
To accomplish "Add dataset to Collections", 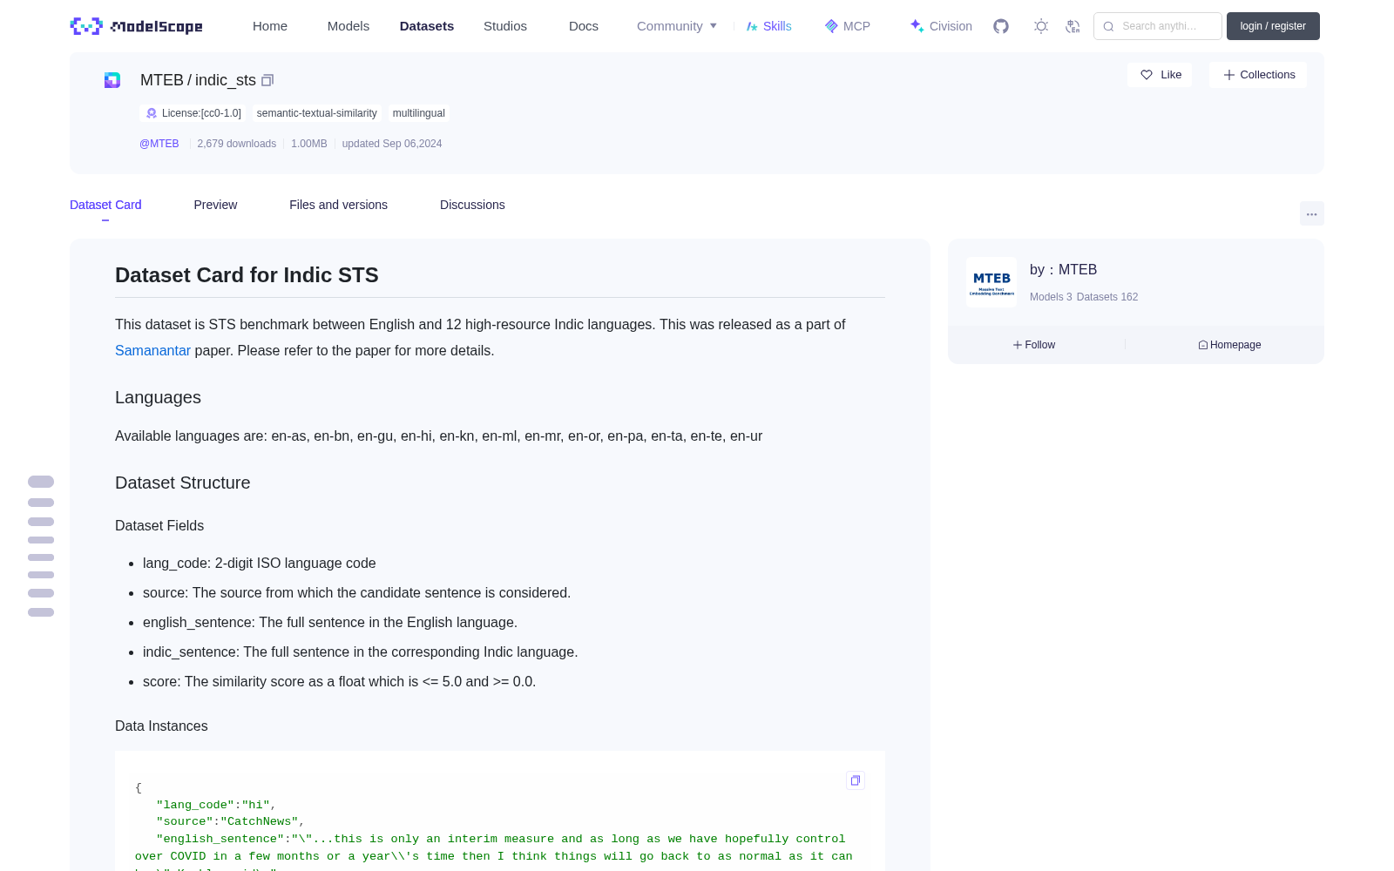I will click(1258, 75).
